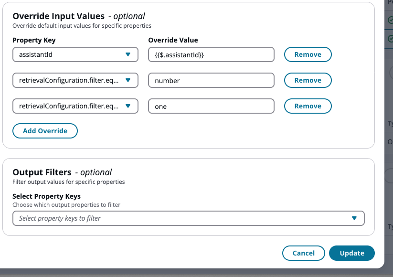Remove the override row with value number
This screenshot has height=277, width=393.
pos(308,80)
